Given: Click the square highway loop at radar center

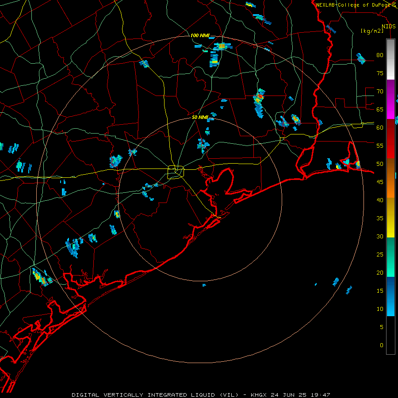Looking at the screenshot, I should pos(176,172).
